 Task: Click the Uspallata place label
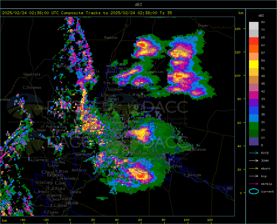pos(32,74)
